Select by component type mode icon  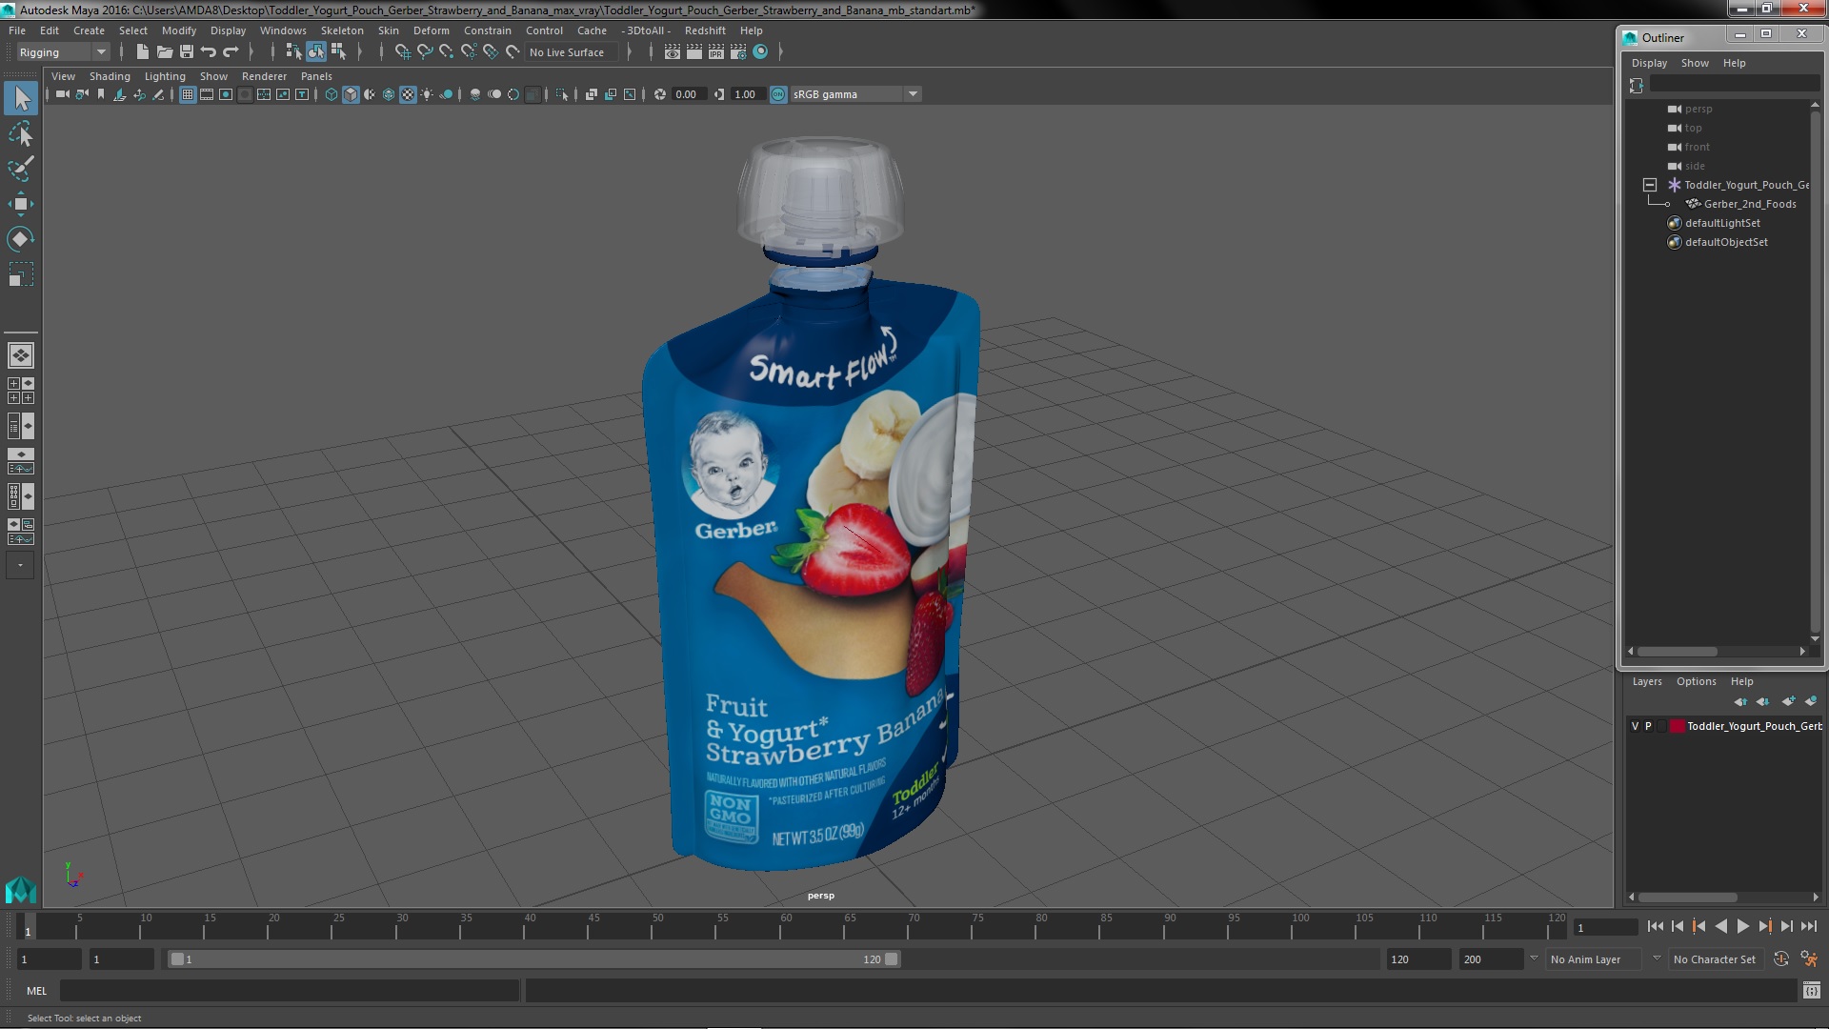click(x=338, y=52)
